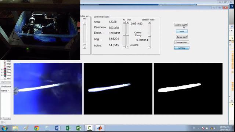Viewport: 235px width, 132px height.
Task: Click the webcam video overlay of the tank
Action: tap(40, 30)
